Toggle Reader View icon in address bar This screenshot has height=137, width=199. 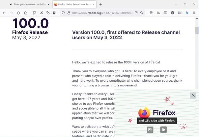click(136, 13)
